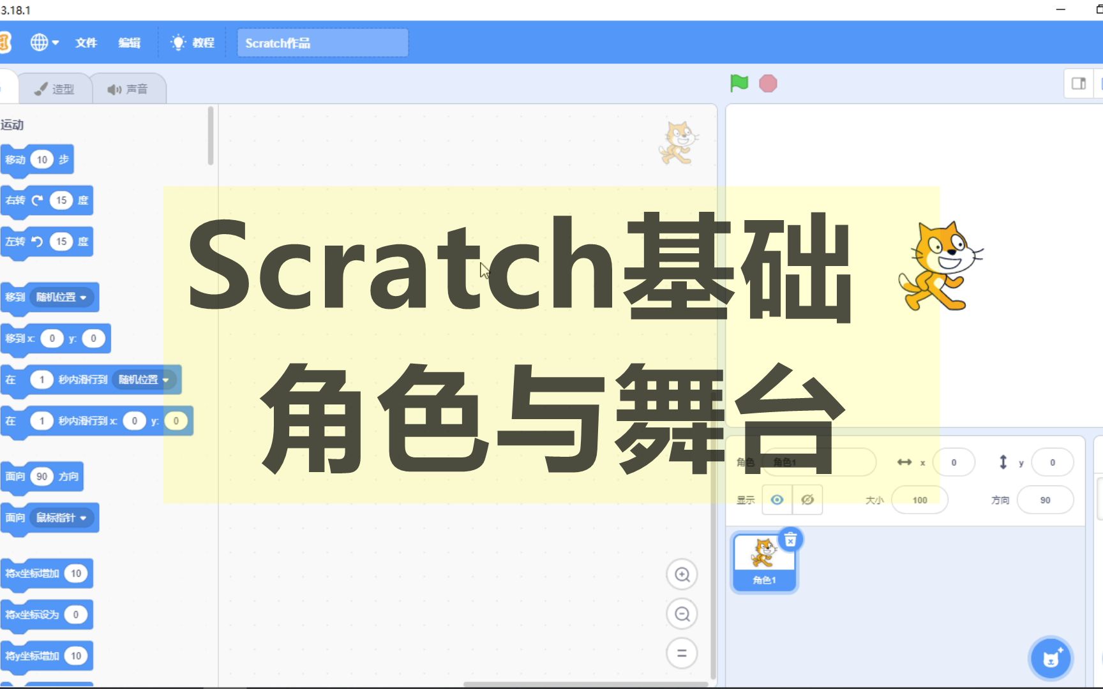Click the block palette vertical scrollbar
1103x689 pixels.
click(211, 136)
